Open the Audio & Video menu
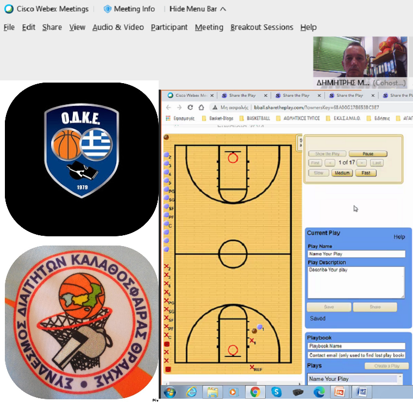Viewport: 413px width, 402px height. tap(118, 27)
